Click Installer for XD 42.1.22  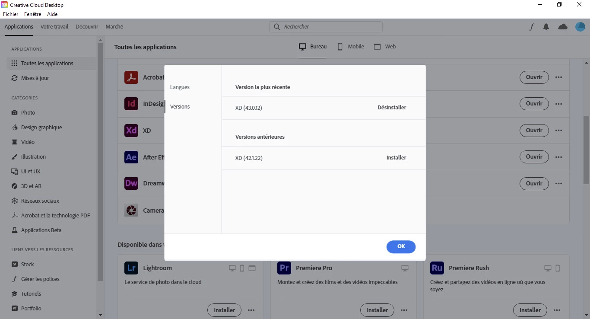pyautogui.click(x=396, y=158)
